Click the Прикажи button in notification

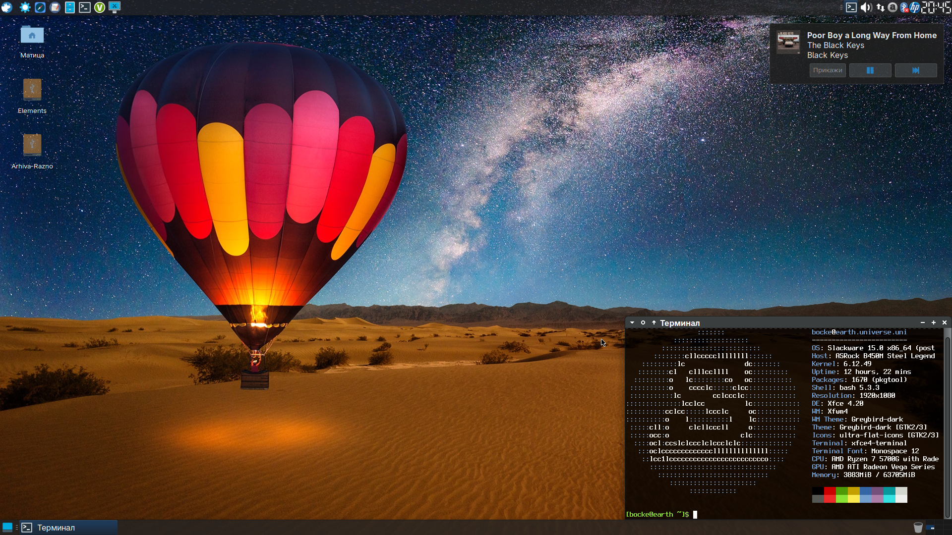[x=828, y=70]
